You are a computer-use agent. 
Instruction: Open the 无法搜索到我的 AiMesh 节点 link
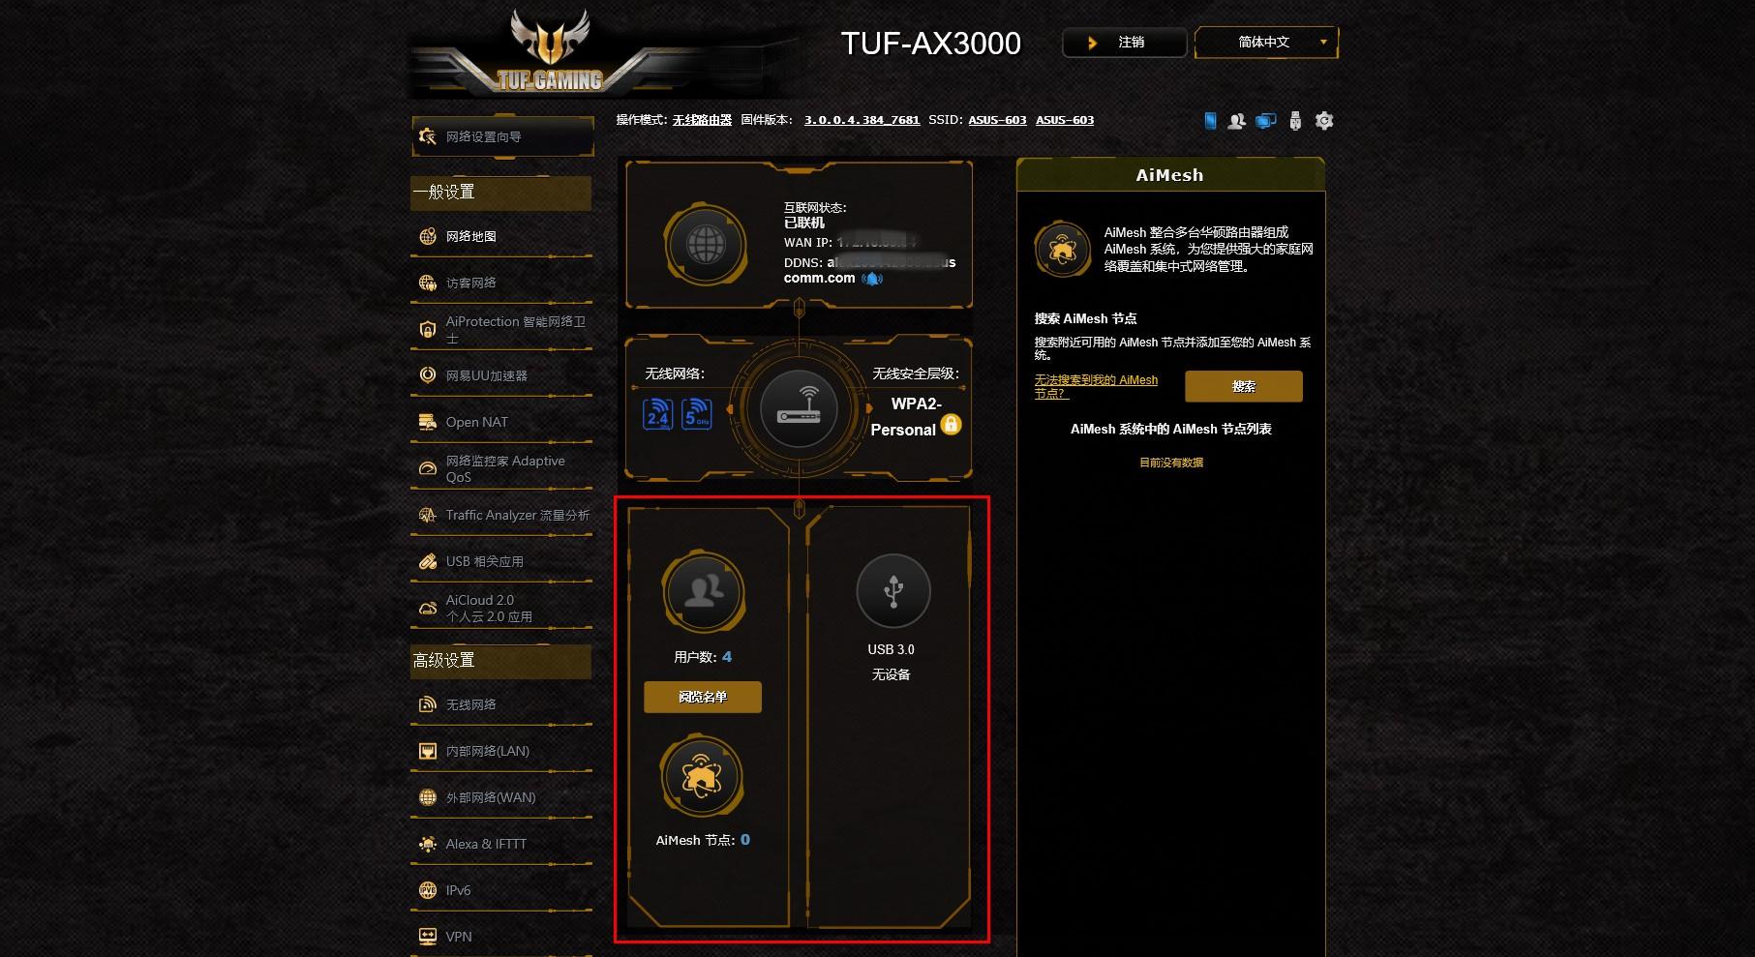(x=1096, y=387)
